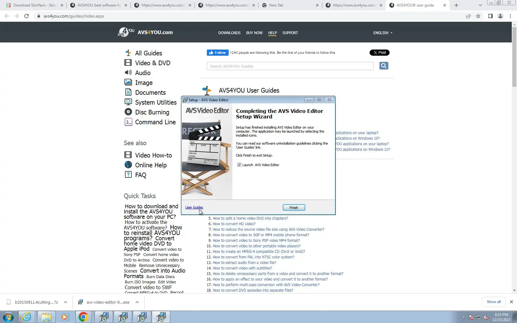The image size is (517, 323).
Task: Click the Video & DVD film icon
Action: (128, 63)
